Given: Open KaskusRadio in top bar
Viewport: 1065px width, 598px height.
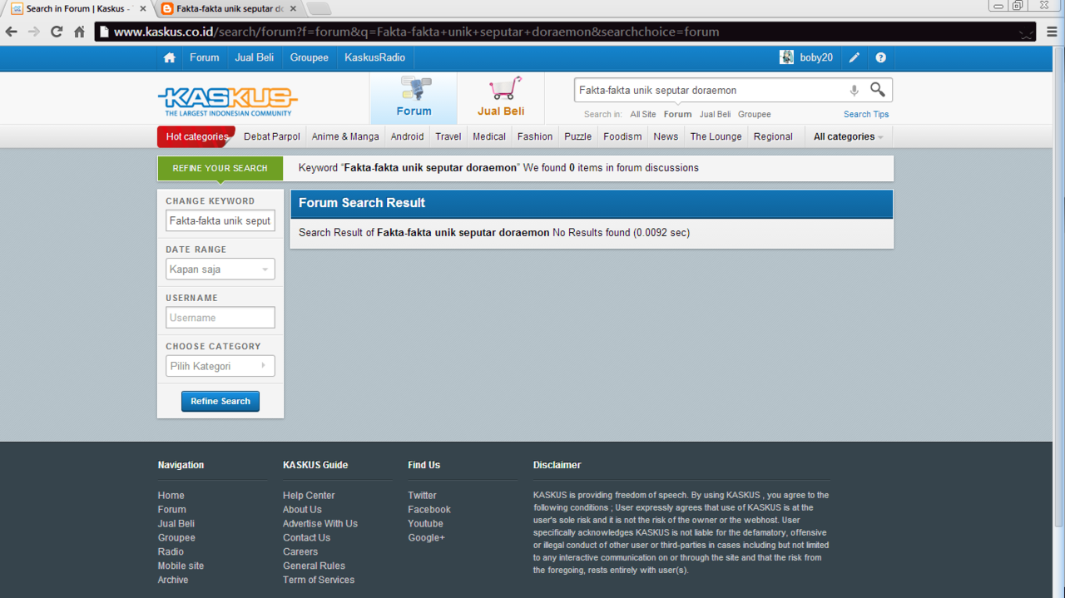Looking at the screenshot, I should pos(375,57).
